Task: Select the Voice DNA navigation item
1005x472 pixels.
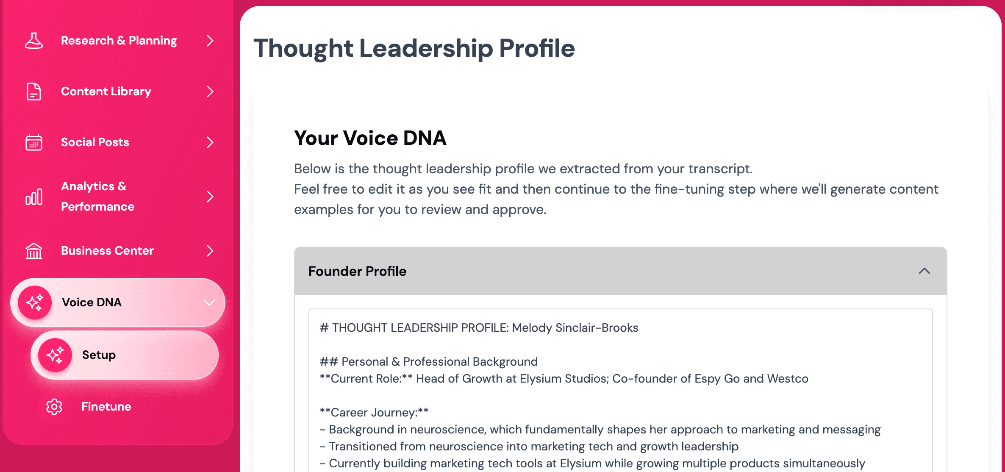Action: (x=92, y=302)
